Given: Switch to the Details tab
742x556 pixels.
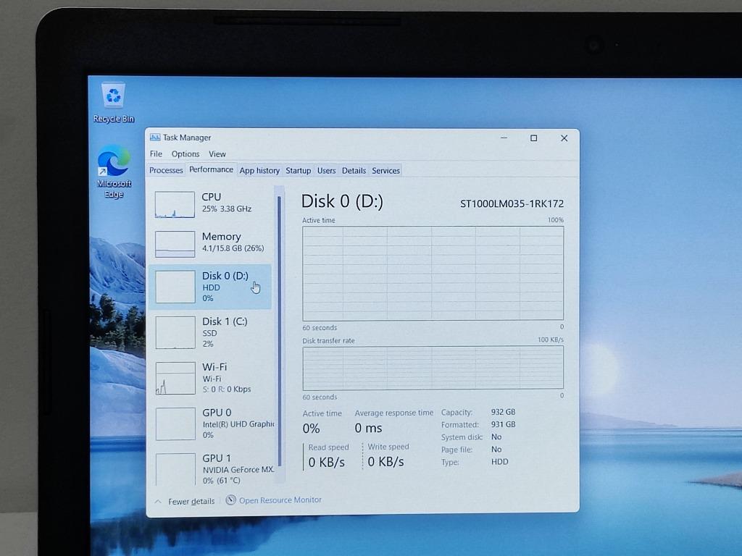Looking at the screenshot, I should click(354, 171).
